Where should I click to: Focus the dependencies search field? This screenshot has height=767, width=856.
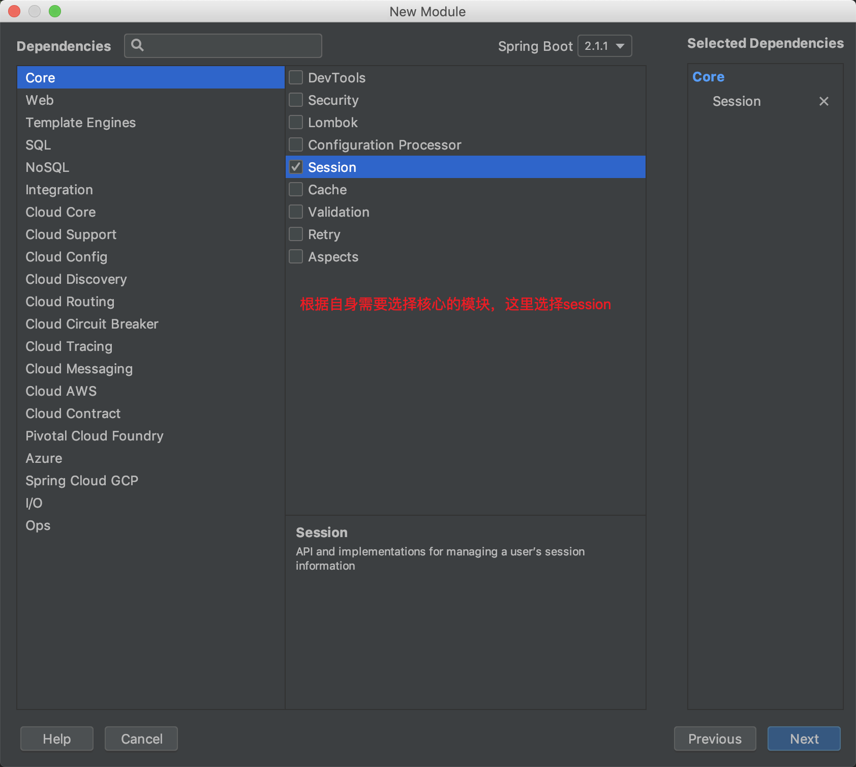pyautogui.click(x=223, y=46)
